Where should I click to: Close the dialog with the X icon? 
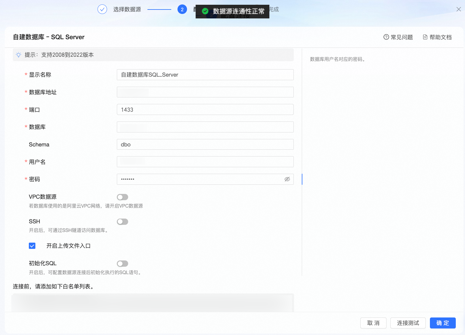click(459, 9)
